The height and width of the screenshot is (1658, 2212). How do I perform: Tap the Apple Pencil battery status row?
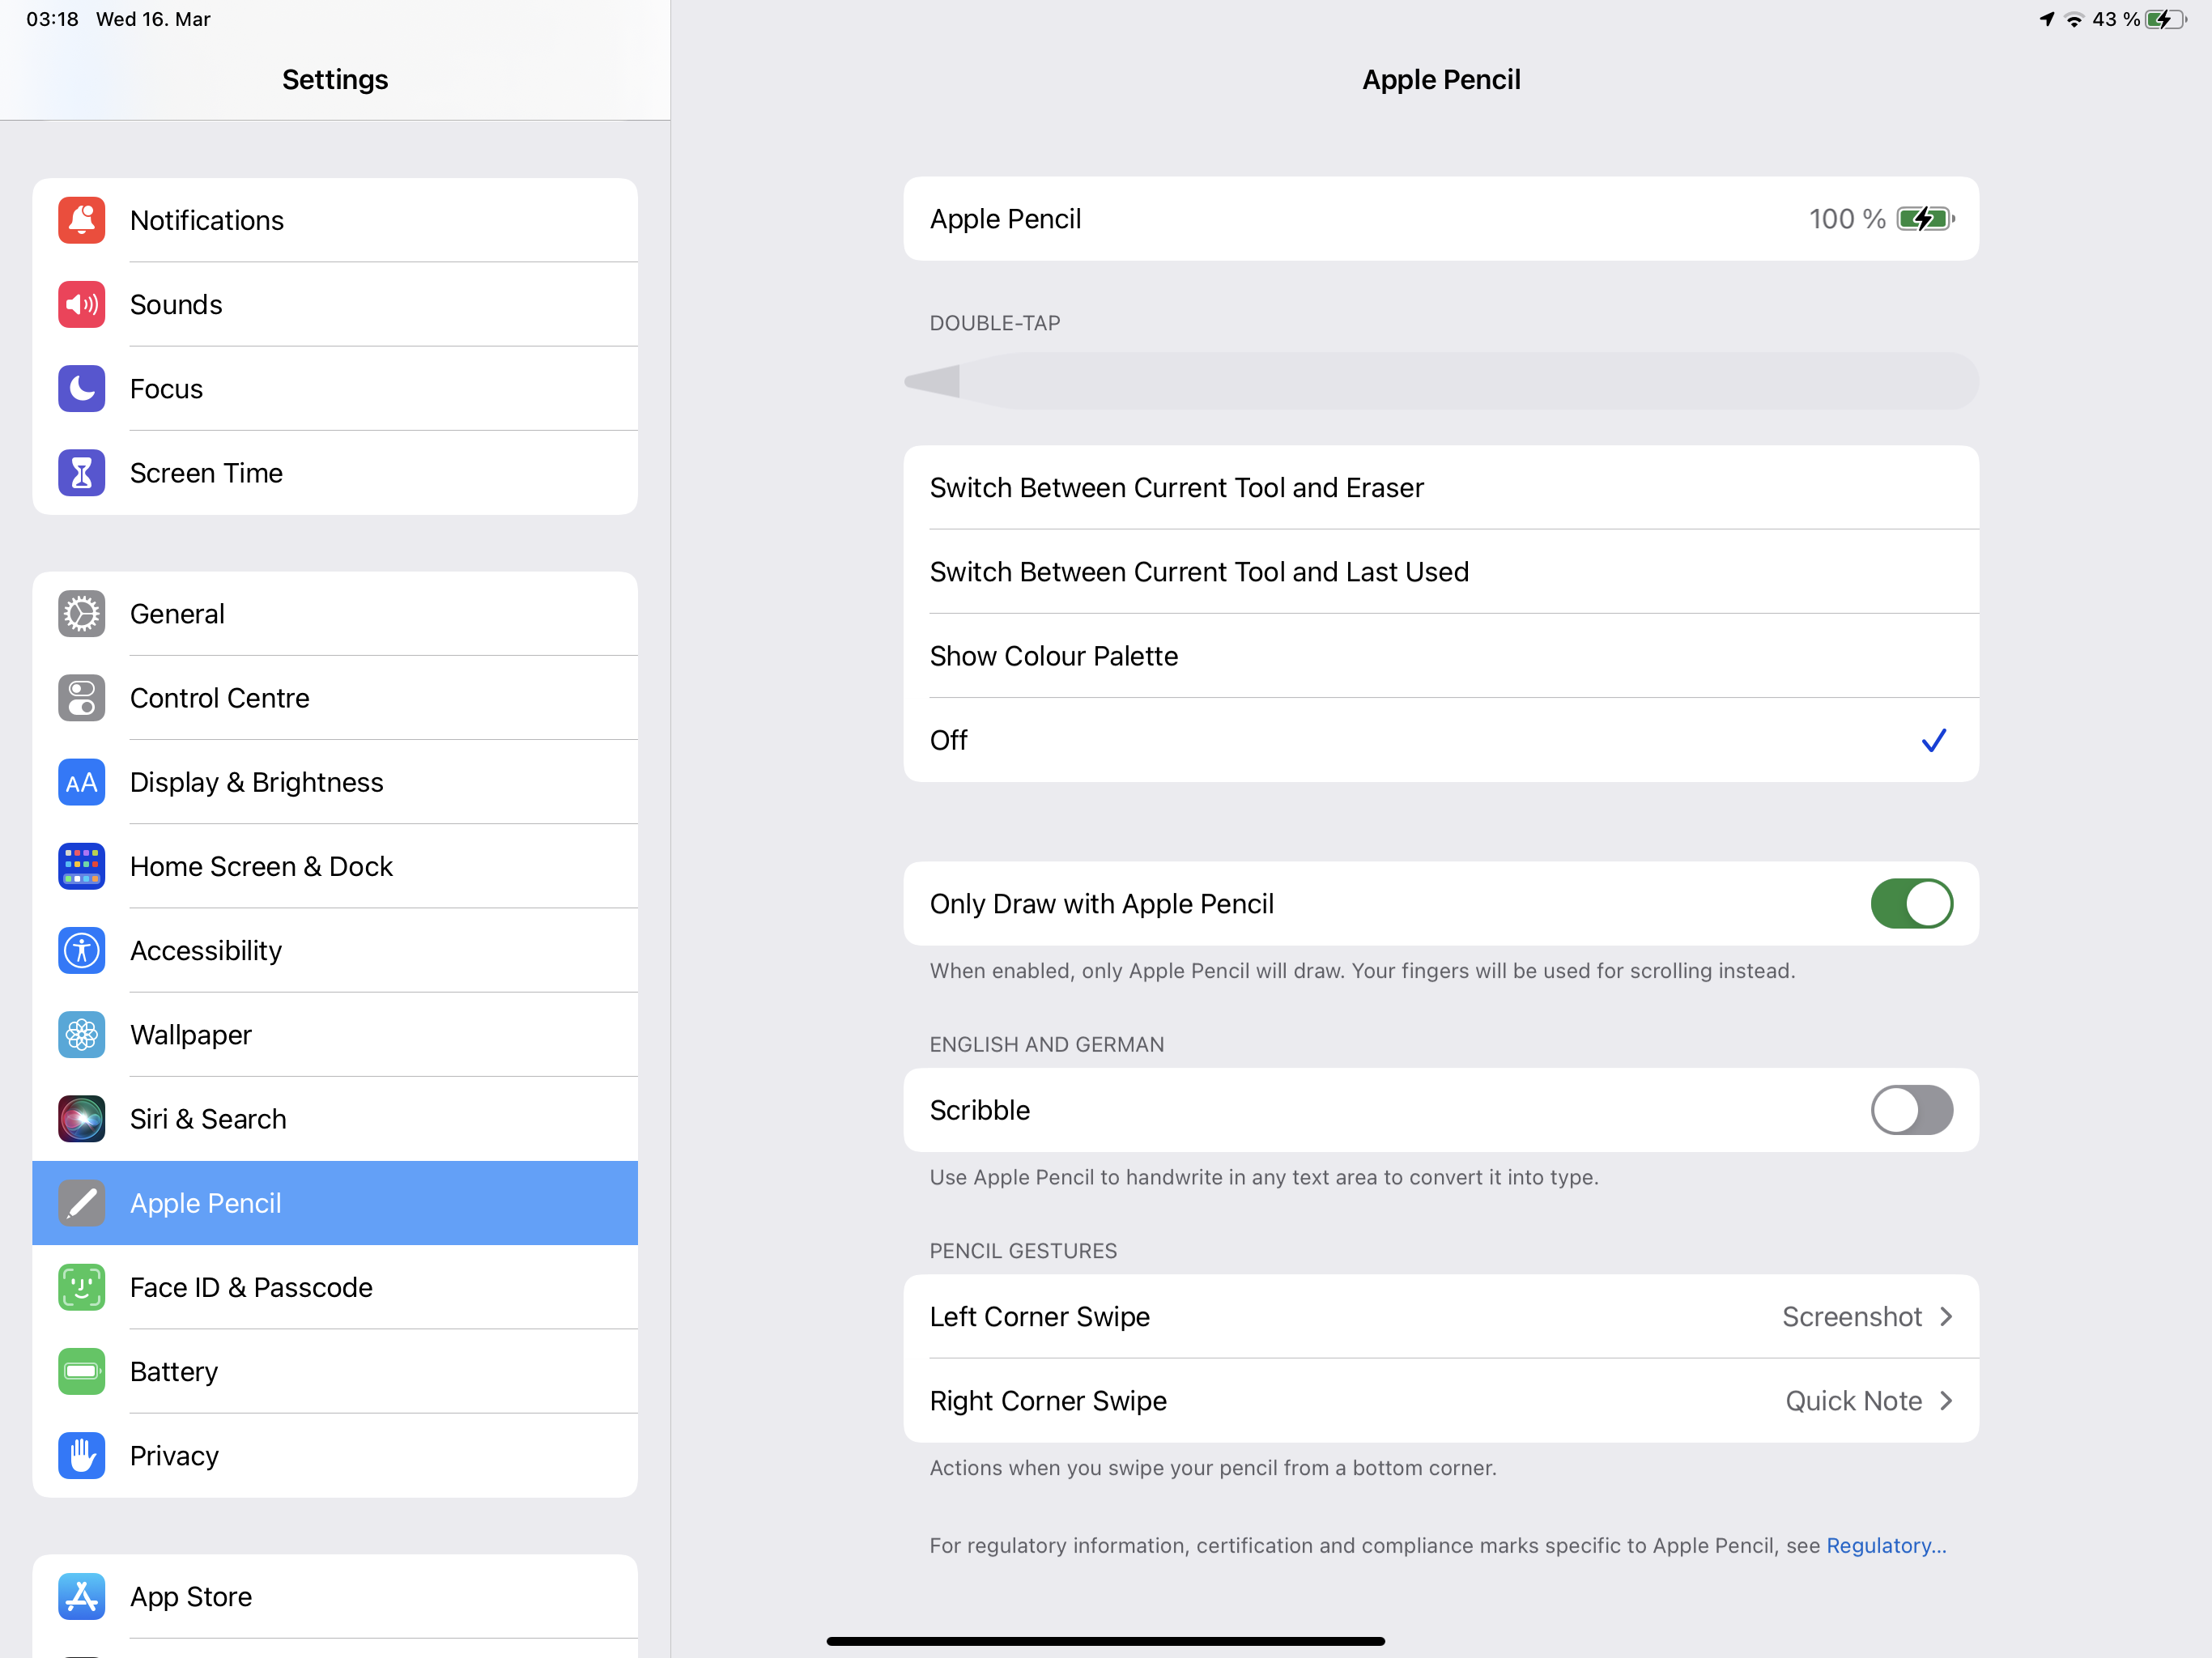[x=1440, y=219]
